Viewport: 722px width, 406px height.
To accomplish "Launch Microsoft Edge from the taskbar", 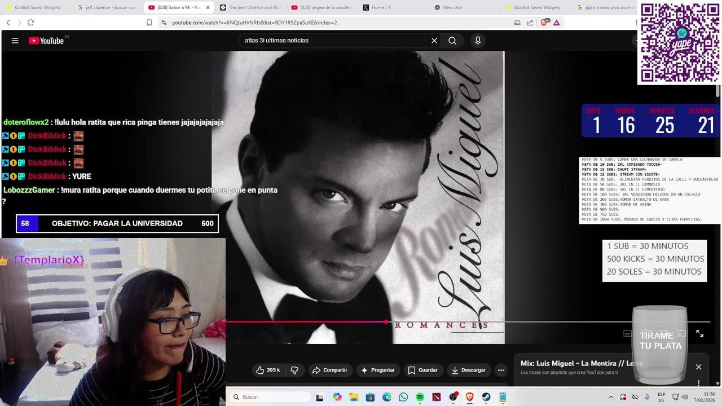I will pos(386,397).
